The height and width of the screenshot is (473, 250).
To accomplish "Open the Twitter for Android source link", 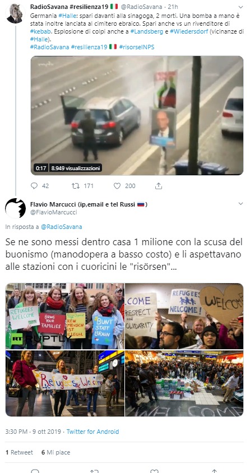I will coord(92,432).
